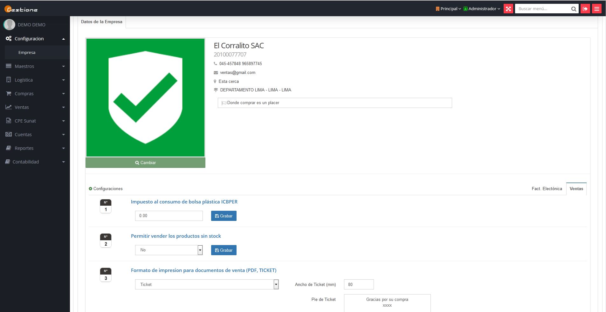Expand the Compras menu

click(64, 94)
